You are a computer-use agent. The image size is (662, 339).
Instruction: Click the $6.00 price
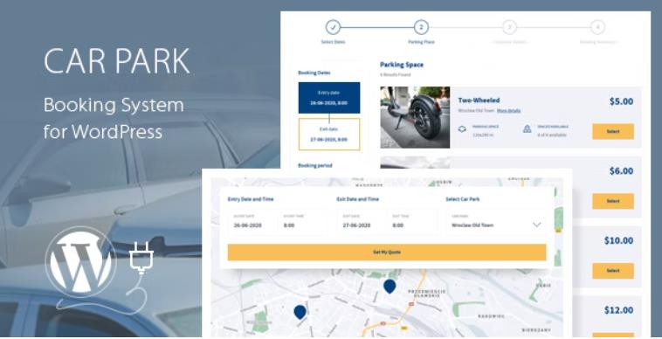click(621, 171)
